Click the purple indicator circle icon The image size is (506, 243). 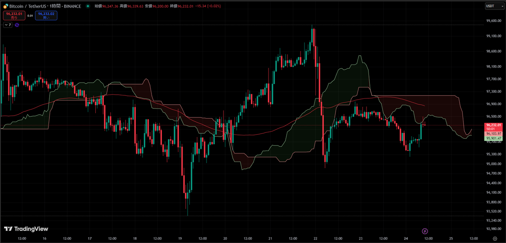coord(17,25)
